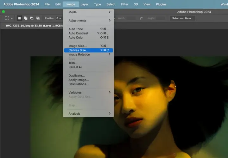
Task: Click the Height input field
Action: pos(160,18)
